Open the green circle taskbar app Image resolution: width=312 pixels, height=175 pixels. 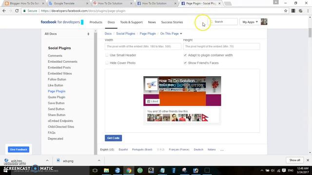coord(140,171)
